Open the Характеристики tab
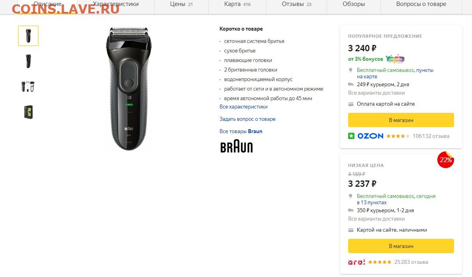Viewport: 472px width, 277px height. coord(116,4)
